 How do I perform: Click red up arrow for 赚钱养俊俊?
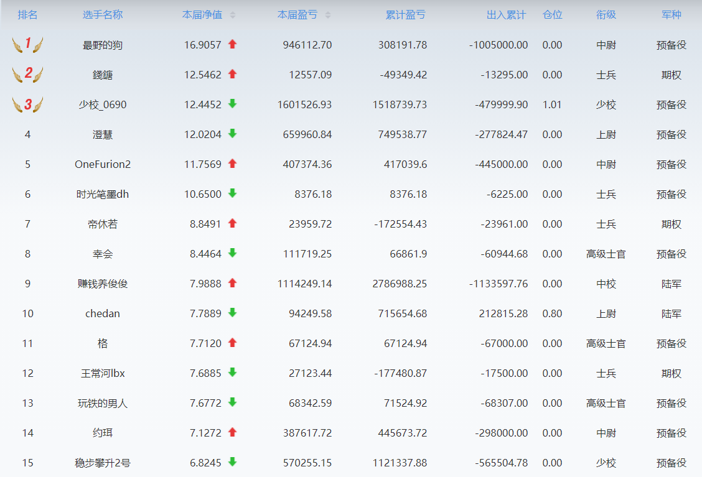click(232, 283)
